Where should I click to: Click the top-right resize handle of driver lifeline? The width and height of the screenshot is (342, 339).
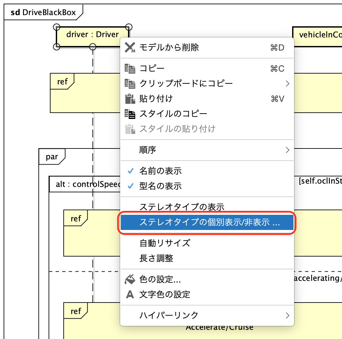129,27
